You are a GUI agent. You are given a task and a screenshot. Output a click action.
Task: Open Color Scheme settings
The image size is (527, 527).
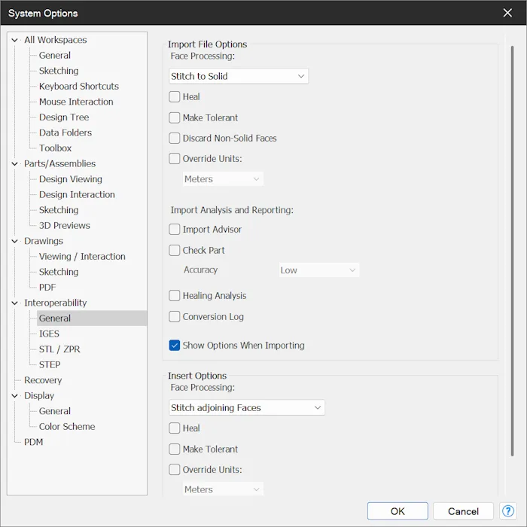coord(67,426)
